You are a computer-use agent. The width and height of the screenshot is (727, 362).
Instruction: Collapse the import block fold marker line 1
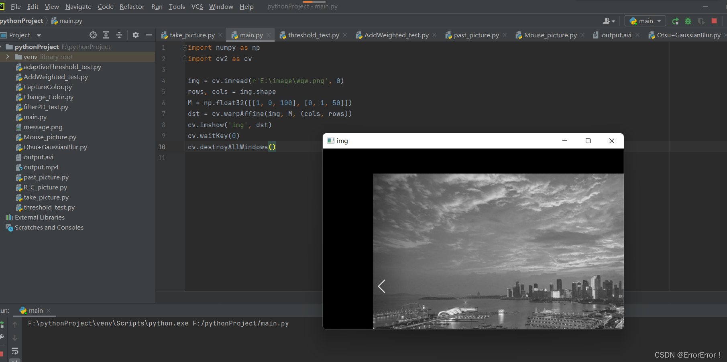click(x=185, y=48)
